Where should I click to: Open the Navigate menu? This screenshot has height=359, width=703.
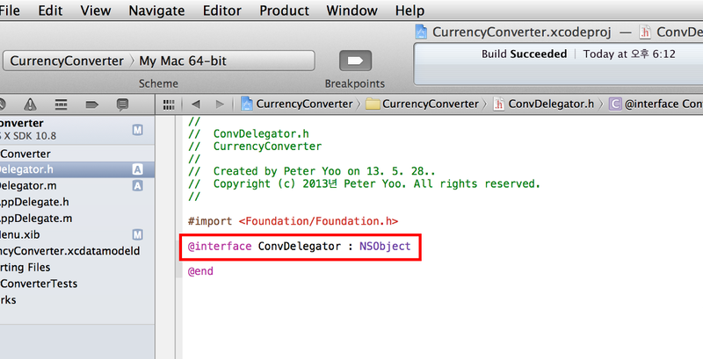[156, 11]
